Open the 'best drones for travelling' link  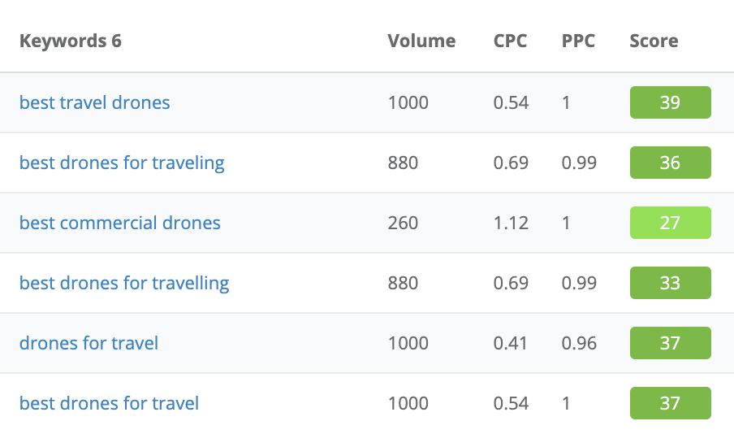point(124,283)
